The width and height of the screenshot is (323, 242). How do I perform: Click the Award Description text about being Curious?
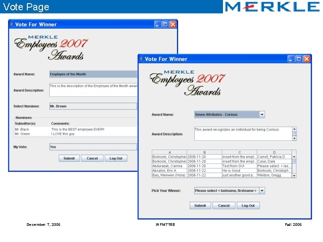point(237,130)
